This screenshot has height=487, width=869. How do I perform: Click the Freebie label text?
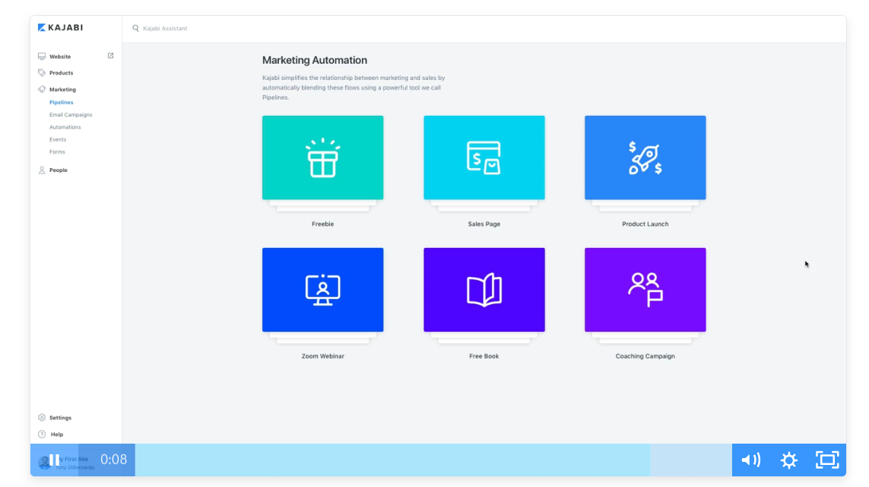[x=322, y=224]
